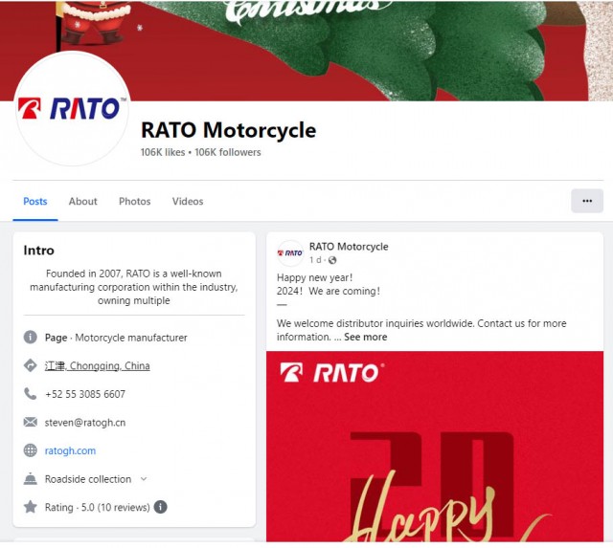Click the public globe icon on the post
613x548 pixels.
(x=332, y=260)
